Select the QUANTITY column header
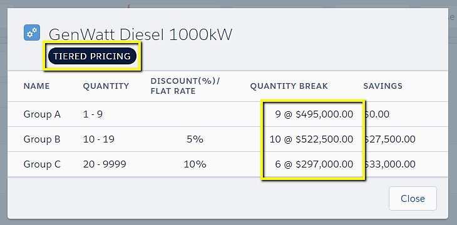Image resolution: width=457 pixels, height=225 pixels. (106, 86)
